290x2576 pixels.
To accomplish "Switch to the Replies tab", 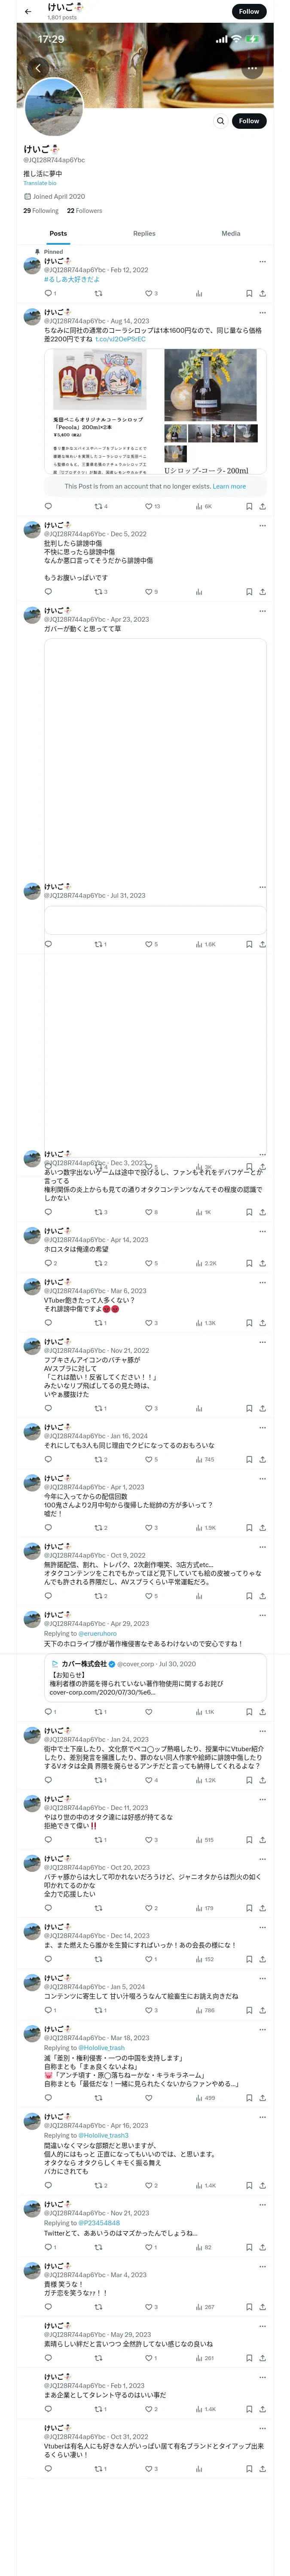I will click(144, 233).
